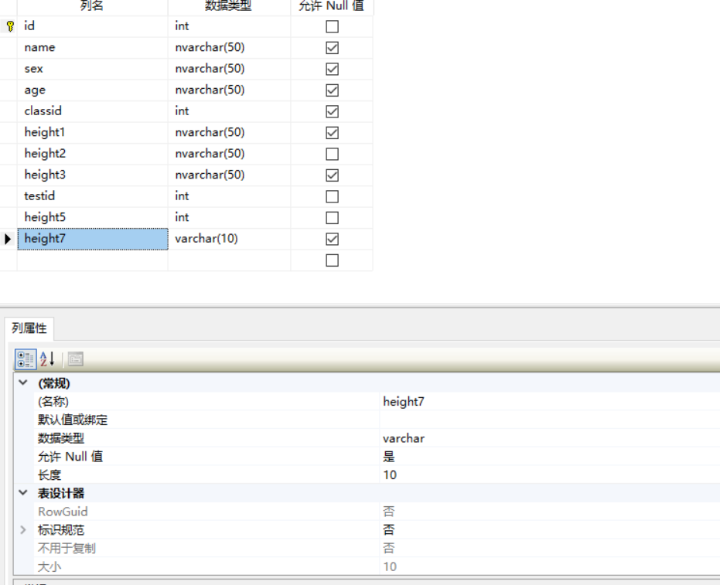The width and height of the screenshot is (720, 585).
Task: Click the 允许 Null 值 column header
Action: click(x=332, y=6)
